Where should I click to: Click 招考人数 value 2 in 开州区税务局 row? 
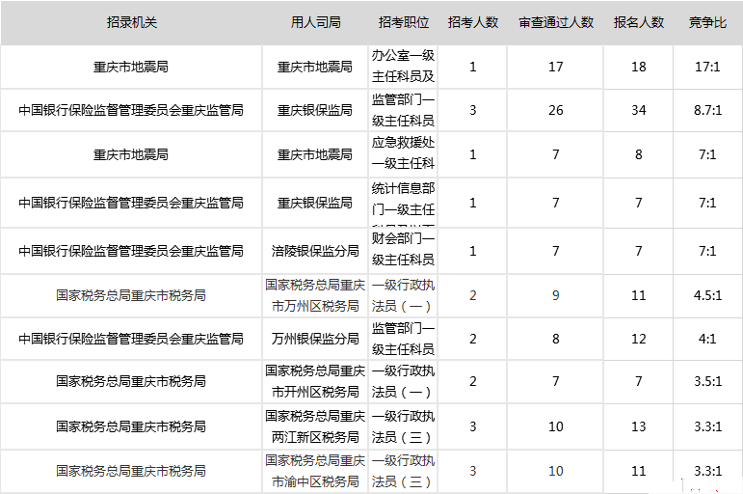[473, 381]
